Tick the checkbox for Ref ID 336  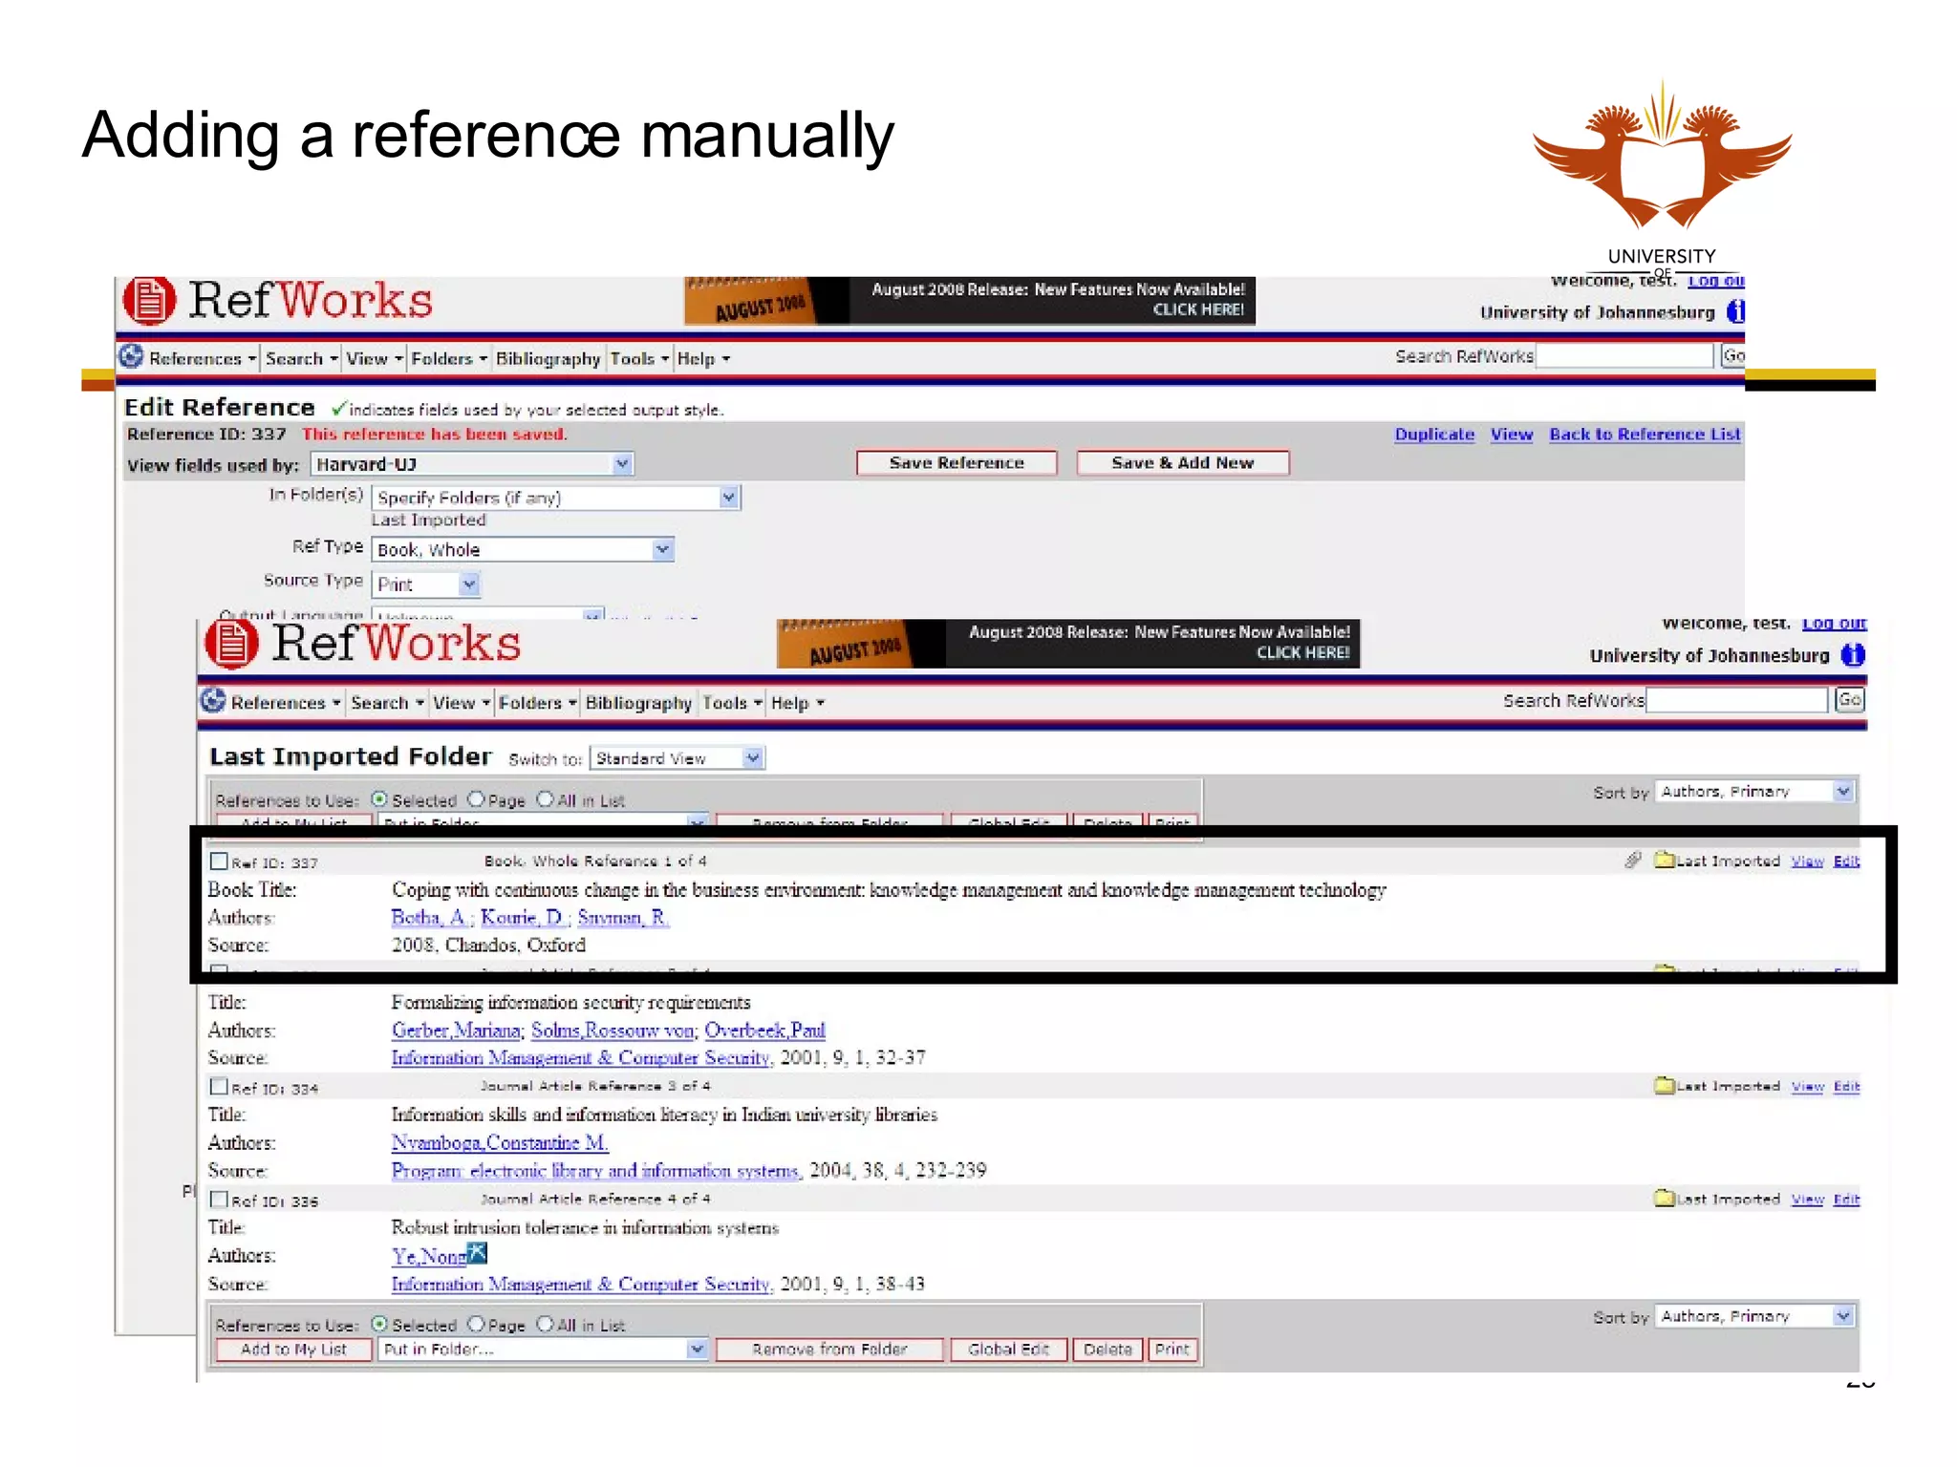click(x=219, y=1200)
